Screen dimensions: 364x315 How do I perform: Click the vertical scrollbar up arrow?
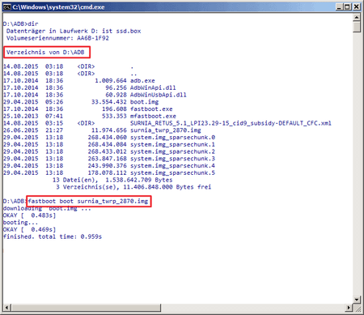click(x=357, y=18)
